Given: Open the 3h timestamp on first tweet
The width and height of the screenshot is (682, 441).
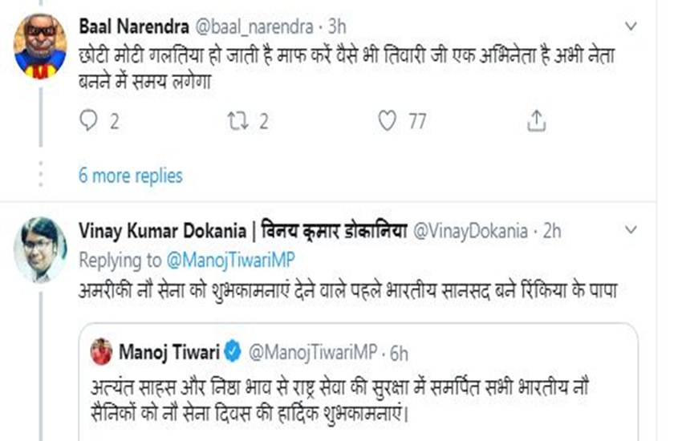Looking at the screenshot, I should [x=337, y=26].
